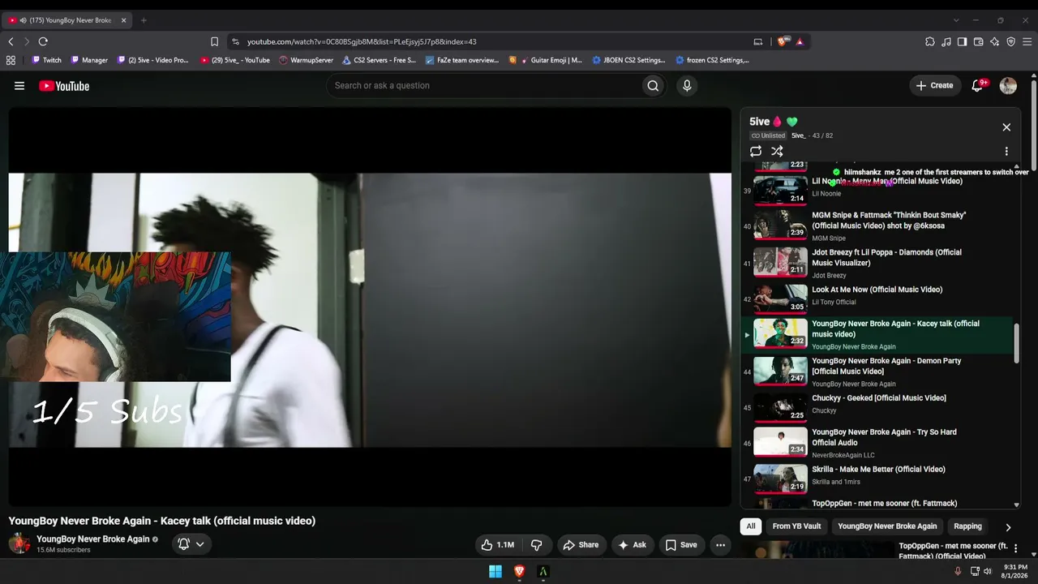
Task: Like the Kacey talk video
Action: [x=497, y=545]
